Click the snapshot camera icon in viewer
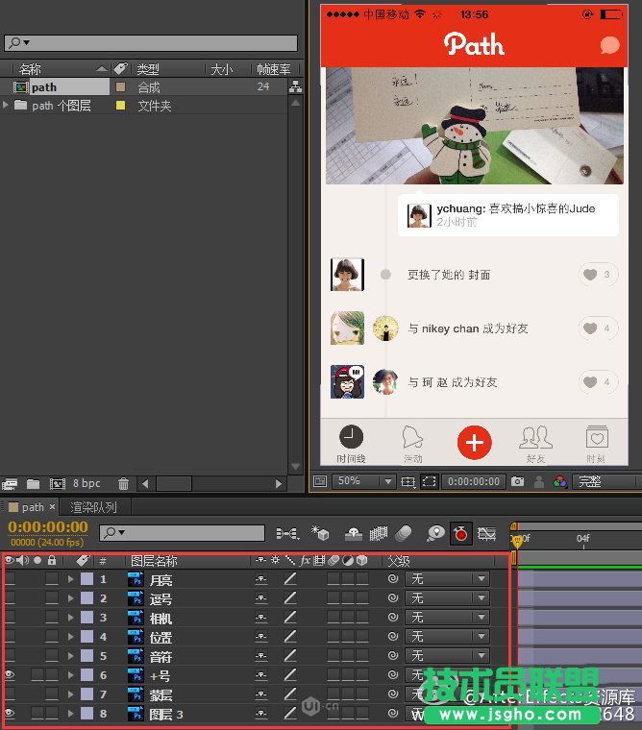Viewport: 642px width, 730px height. (518, 481)
